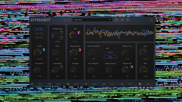Click the waveform display
182x102 pixels.
tap(119, 33)
